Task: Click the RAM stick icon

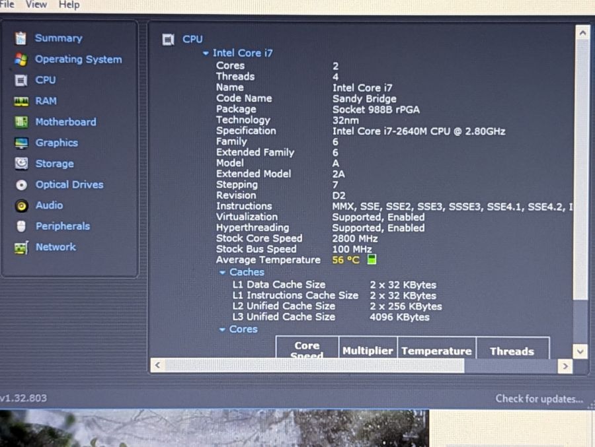Action: [21, 101]
